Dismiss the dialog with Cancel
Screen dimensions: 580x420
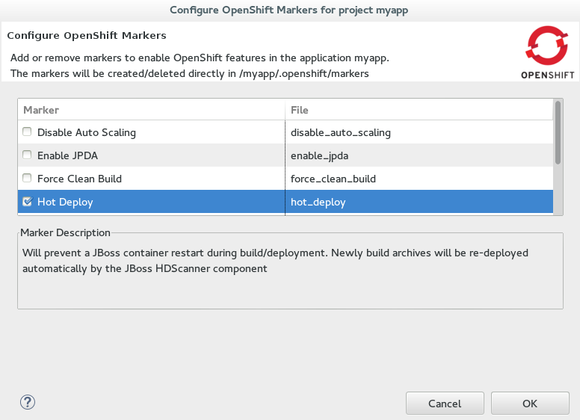click(445, 404)
